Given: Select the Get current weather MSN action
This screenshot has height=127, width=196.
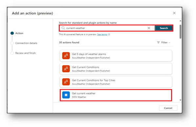Looking at the screenshot, I should [x=116, y=95].
